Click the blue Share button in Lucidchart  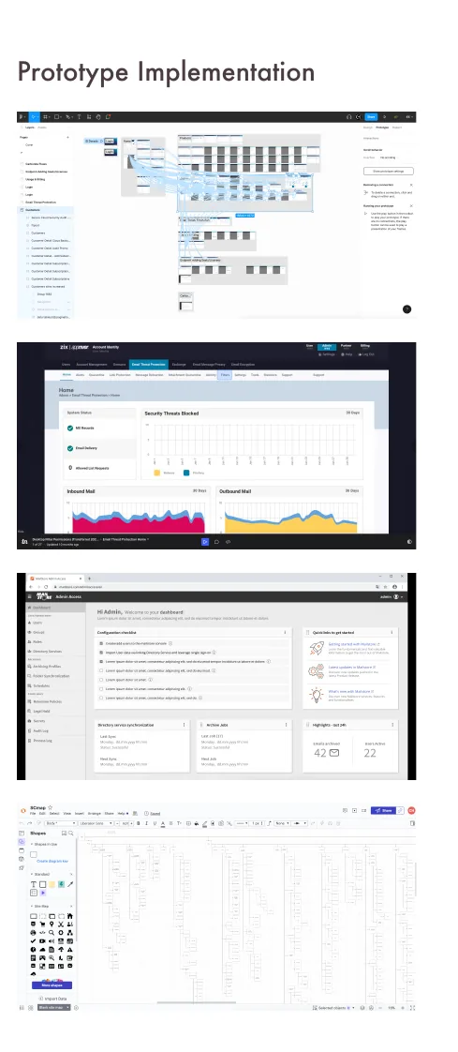tap(384, 810)
